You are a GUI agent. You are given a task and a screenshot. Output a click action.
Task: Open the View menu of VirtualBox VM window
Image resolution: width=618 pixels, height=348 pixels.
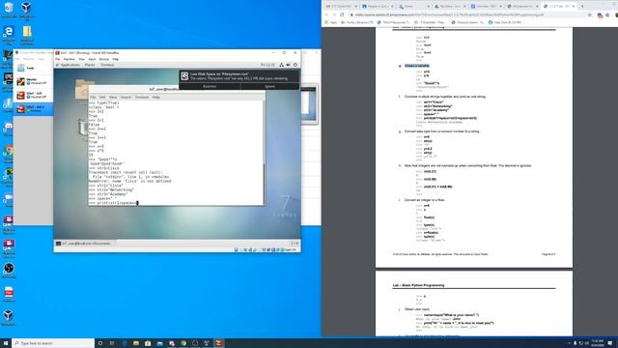(x=81, y=59)
